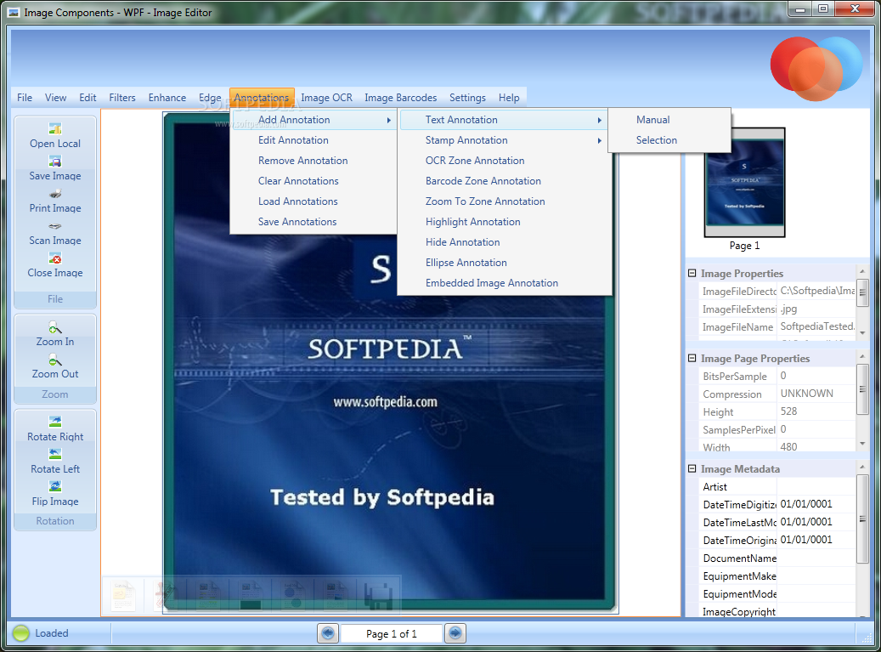
Task: Select Hide Annotation
Action: pos(504,242)
